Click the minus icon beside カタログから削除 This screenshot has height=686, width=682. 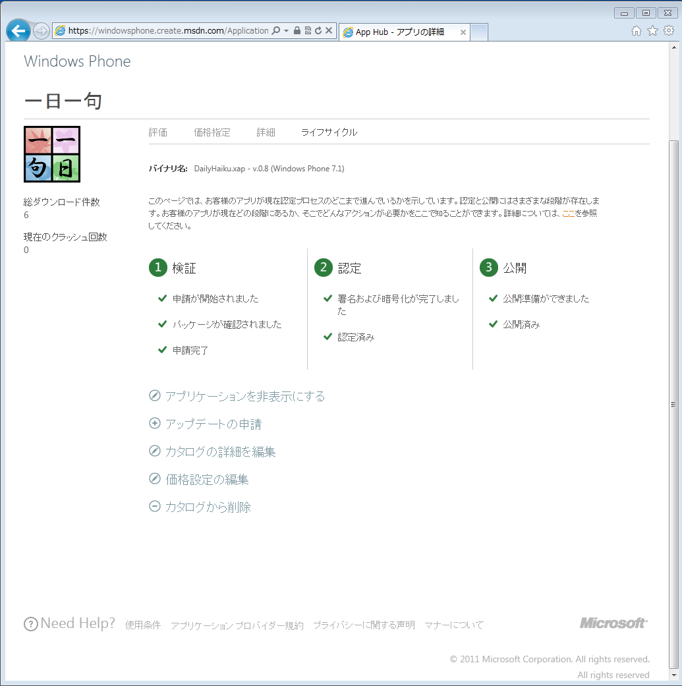(155, 506)
